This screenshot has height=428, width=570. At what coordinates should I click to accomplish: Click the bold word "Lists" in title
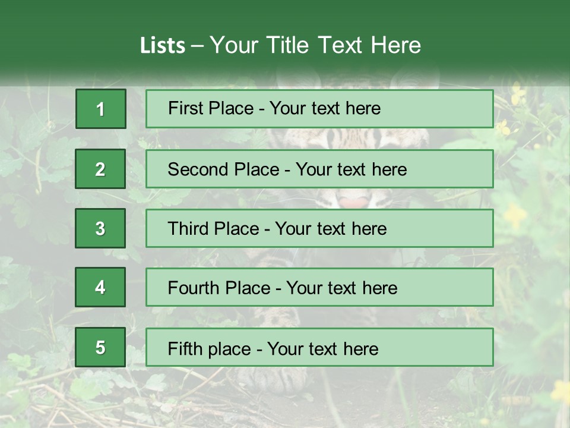163,45
